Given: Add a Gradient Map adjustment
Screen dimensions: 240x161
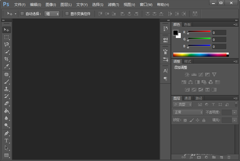Looking at the screenshot, I should tap(214, 89).
